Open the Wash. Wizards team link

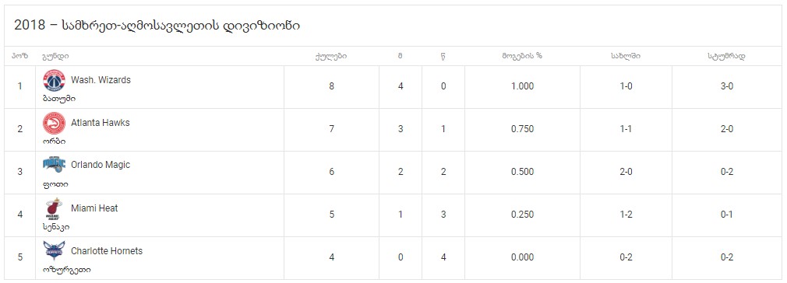(x=101, y=80)
